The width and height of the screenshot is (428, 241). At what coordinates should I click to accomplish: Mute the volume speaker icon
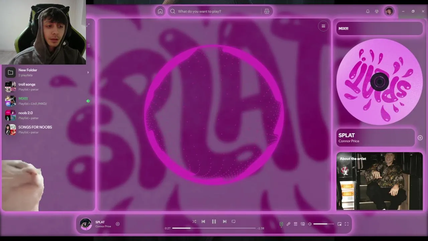click(310, 224)
